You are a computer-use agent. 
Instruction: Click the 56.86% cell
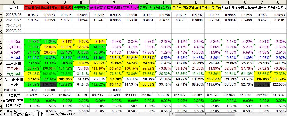tap(114, 63)
